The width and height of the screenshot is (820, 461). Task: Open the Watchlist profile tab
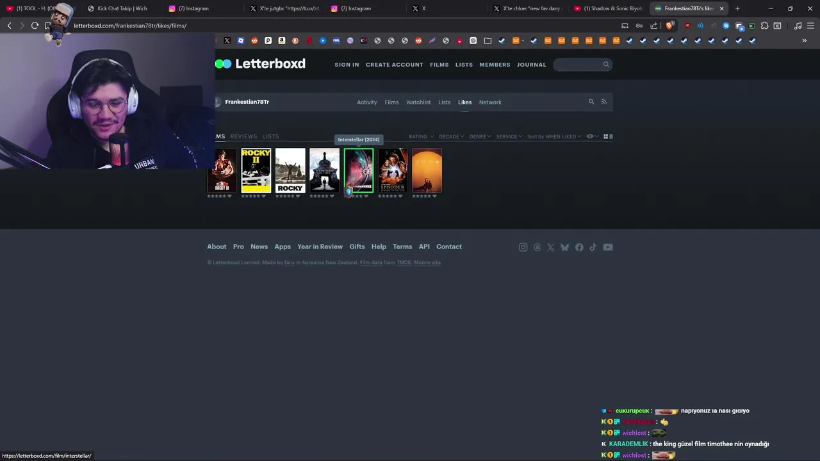point(418,102)
